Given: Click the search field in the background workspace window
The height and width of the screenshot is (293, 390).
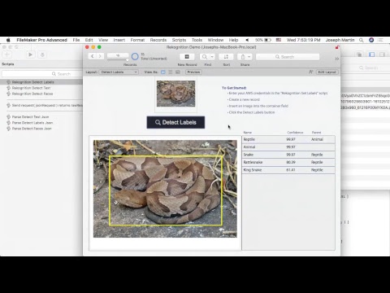Looking at the screenshot, I should [x=368, y=68].
